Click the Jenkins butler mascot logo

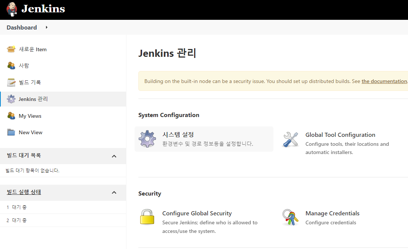(x=12, y=9)
